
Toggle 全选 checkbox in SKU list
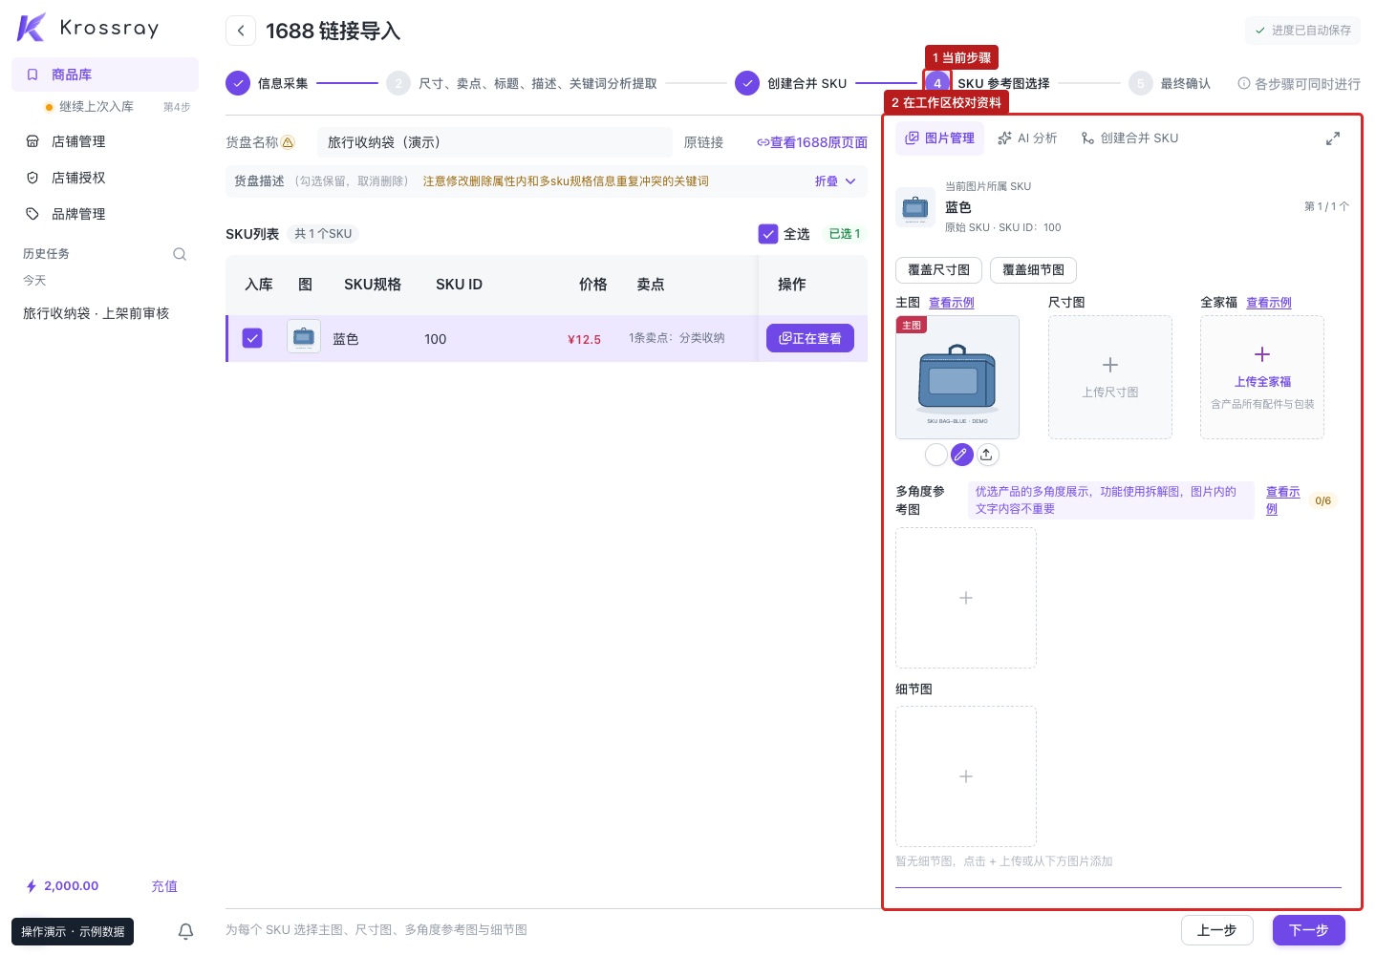768,234
